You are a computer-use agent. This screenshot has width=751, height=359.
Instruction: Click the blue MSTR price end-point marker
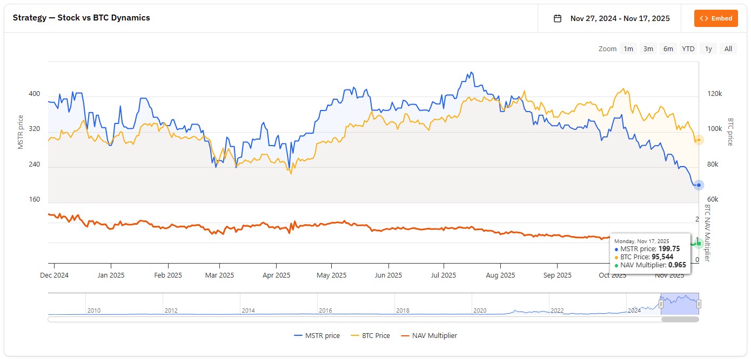(699, 185)
